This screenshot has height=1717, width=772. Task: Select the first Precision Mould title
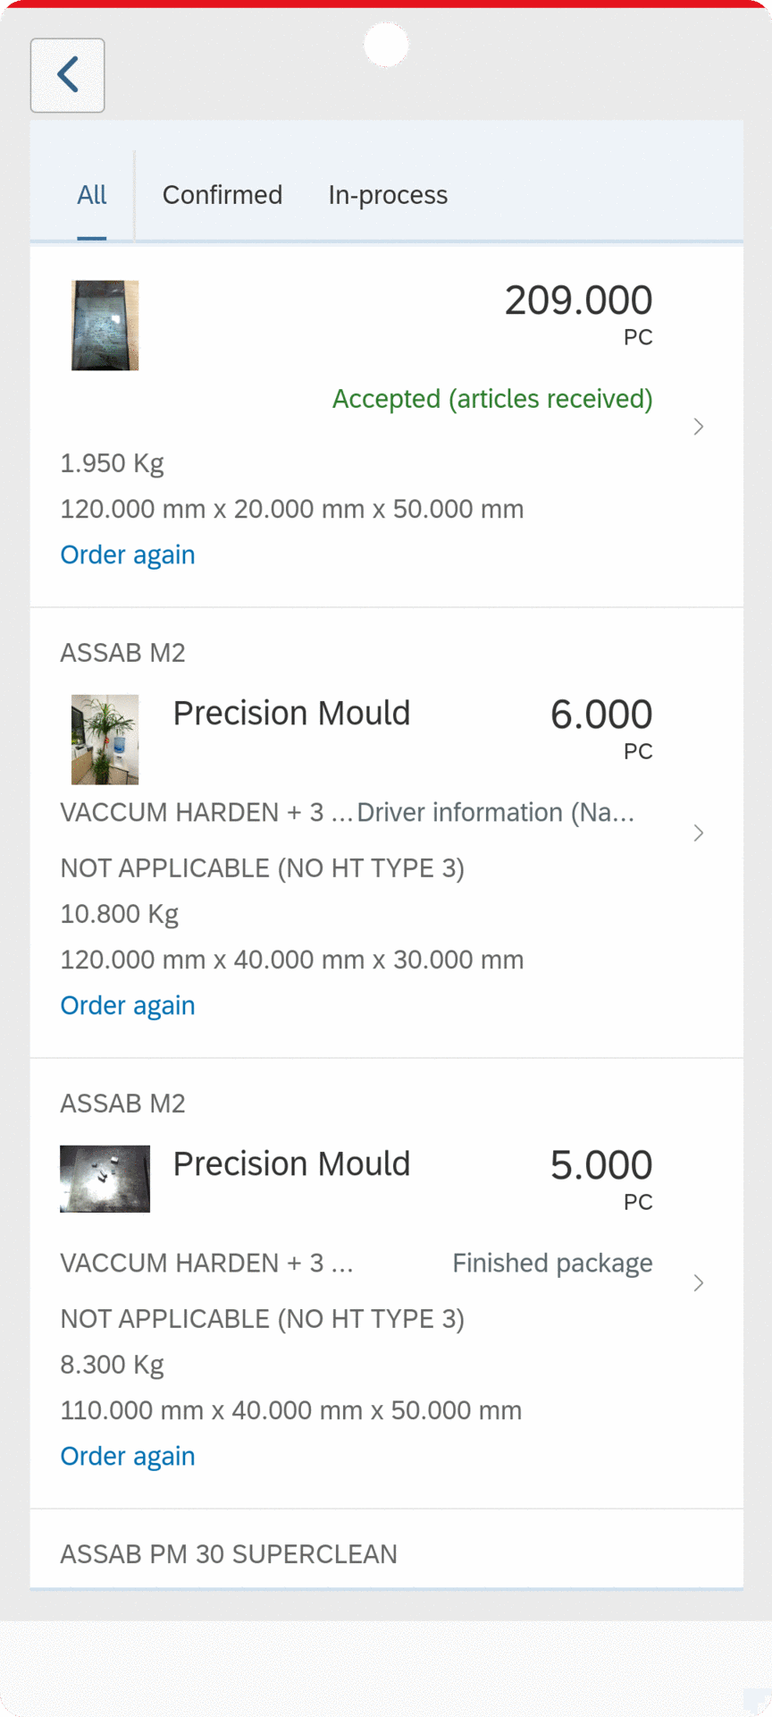(x=291, y=714)
